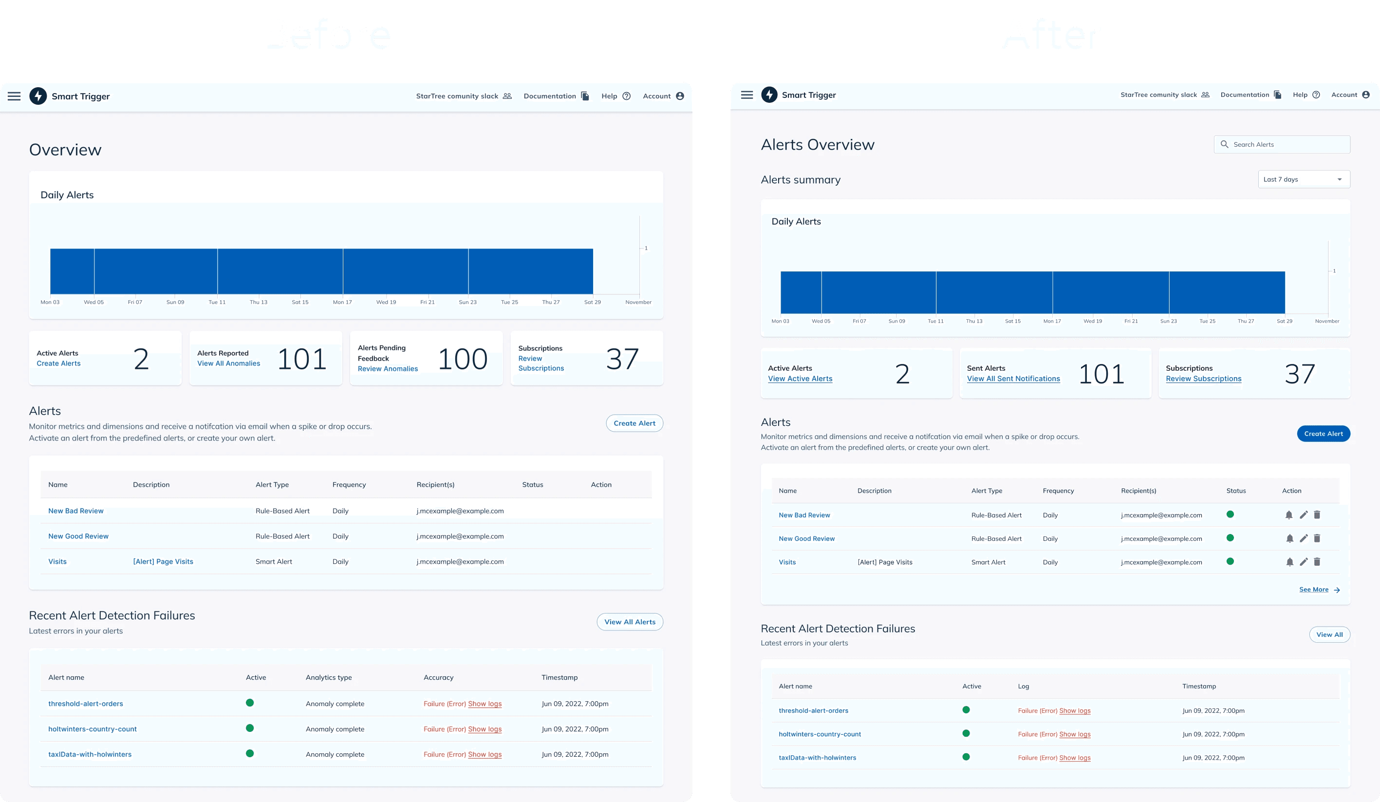
Task: Toggle Active dot for threshold-alert-orders in Before panel
Action: pyautogui.click(x=250, y=703)
